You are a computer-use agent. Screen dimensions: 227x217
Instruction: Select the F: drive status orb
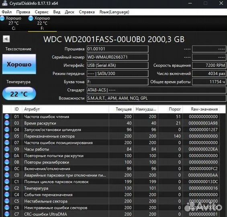point(31,18)
